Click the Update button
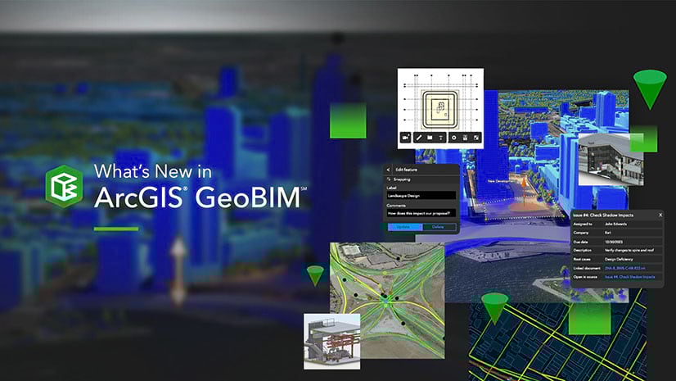This screenshot has height=381, width=676. pyautogui.click(x=404, y=227)
